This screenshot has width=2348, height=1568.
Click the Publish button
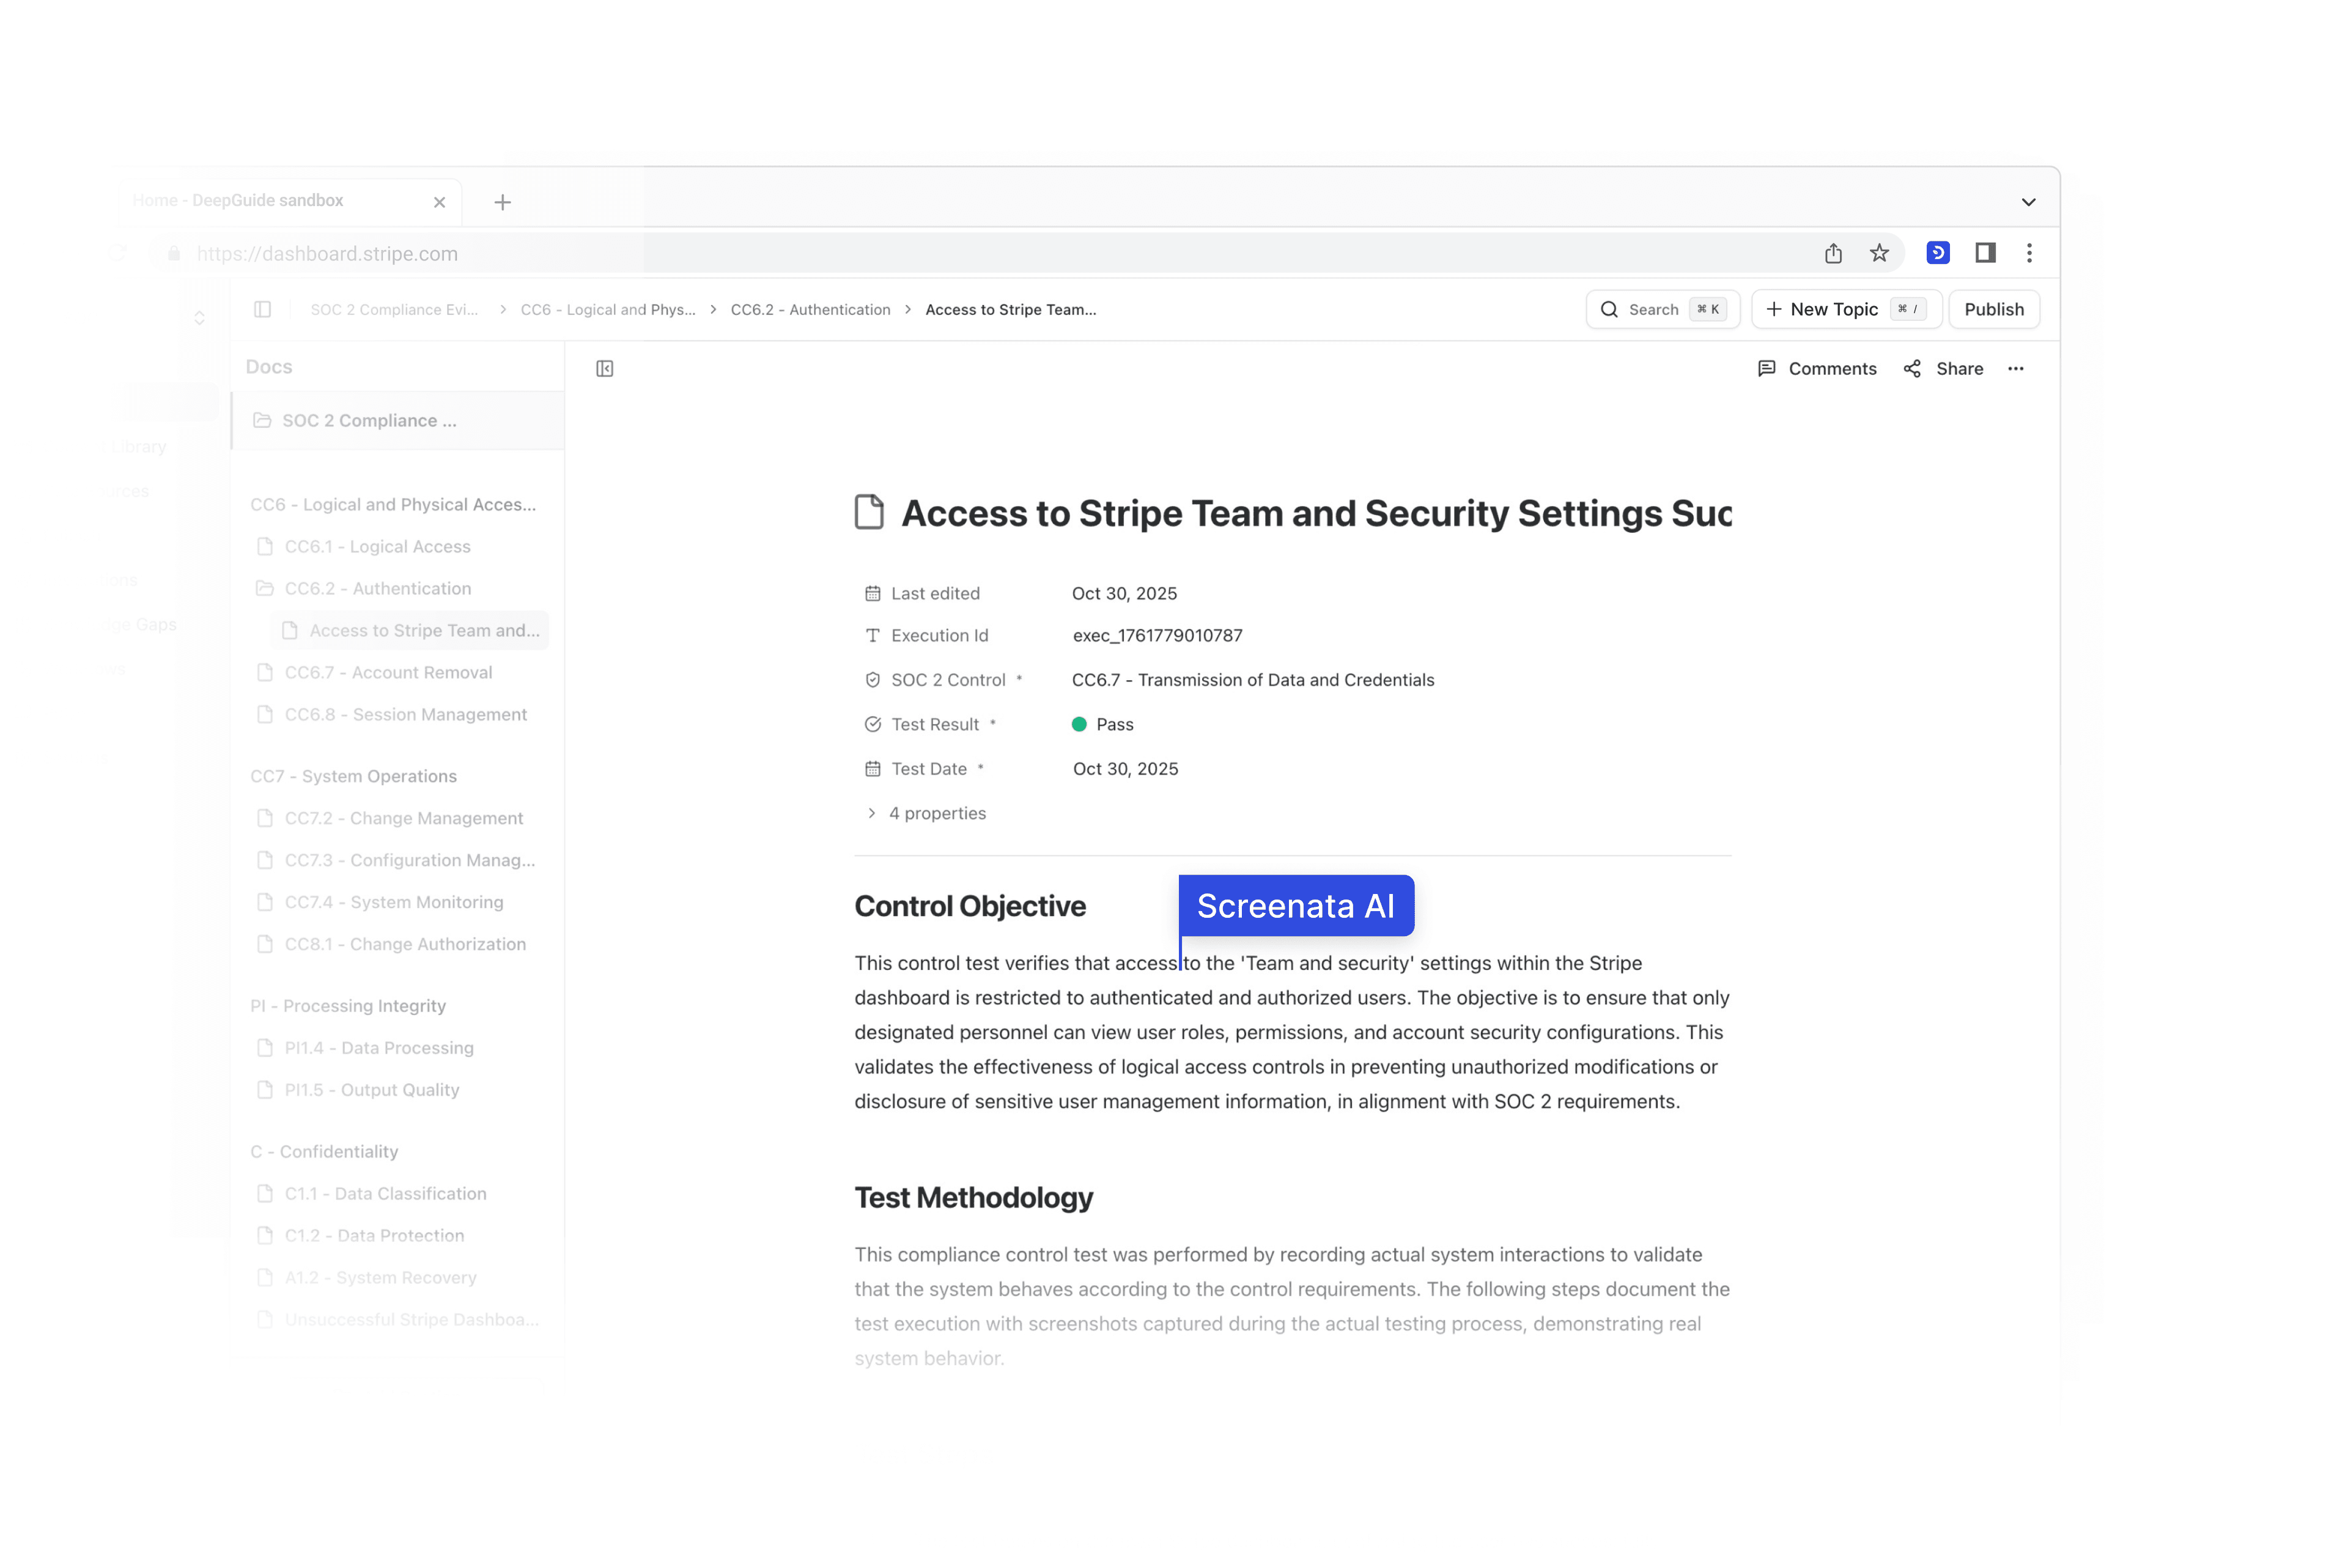(x=1993, y=309)
